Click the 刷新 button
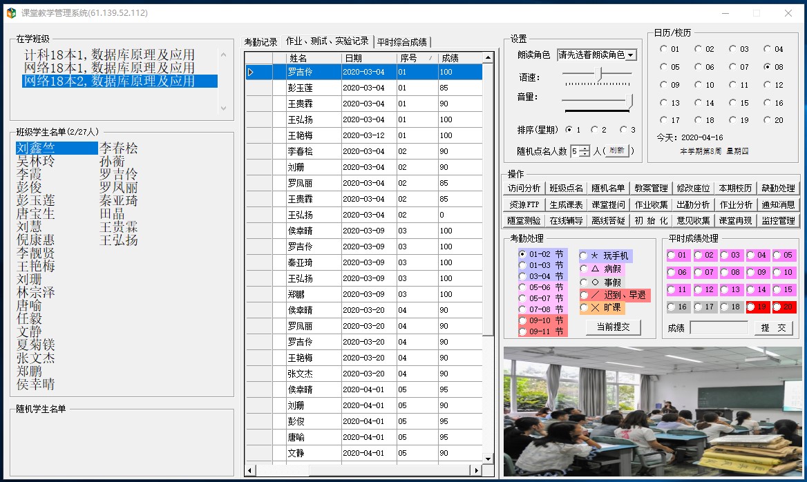807x482 pixels. click(616, 151)
